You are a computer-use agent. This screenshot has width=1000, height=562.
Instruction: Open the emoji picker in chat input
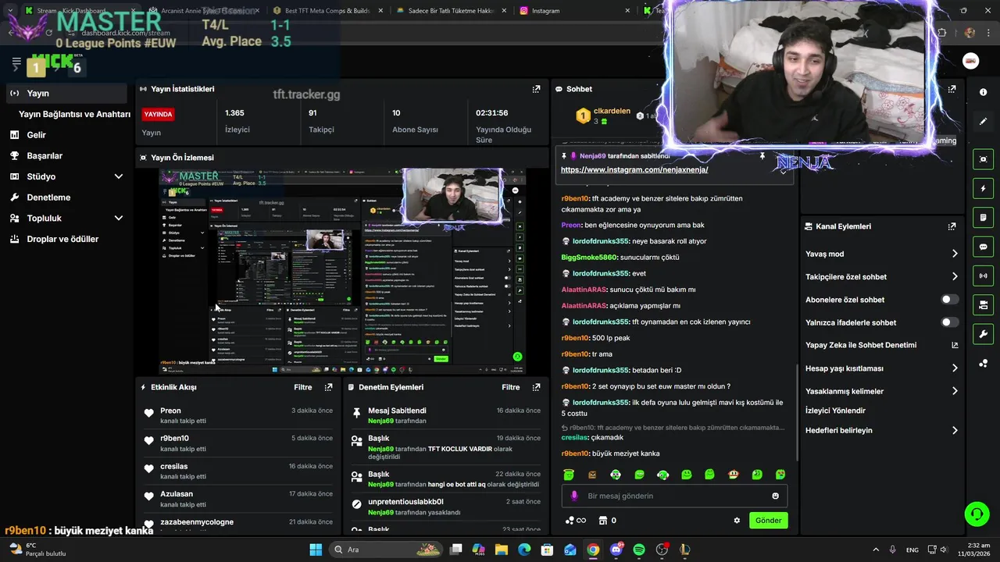pyautogui.click(x=775, y=496)
